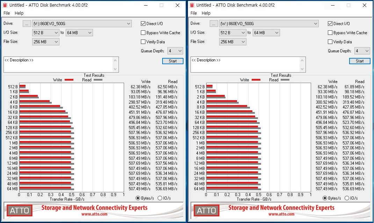The image size is (374, 223).
Task: Open 512 B I/O size dropdown, right window
Action: point(232,33)
